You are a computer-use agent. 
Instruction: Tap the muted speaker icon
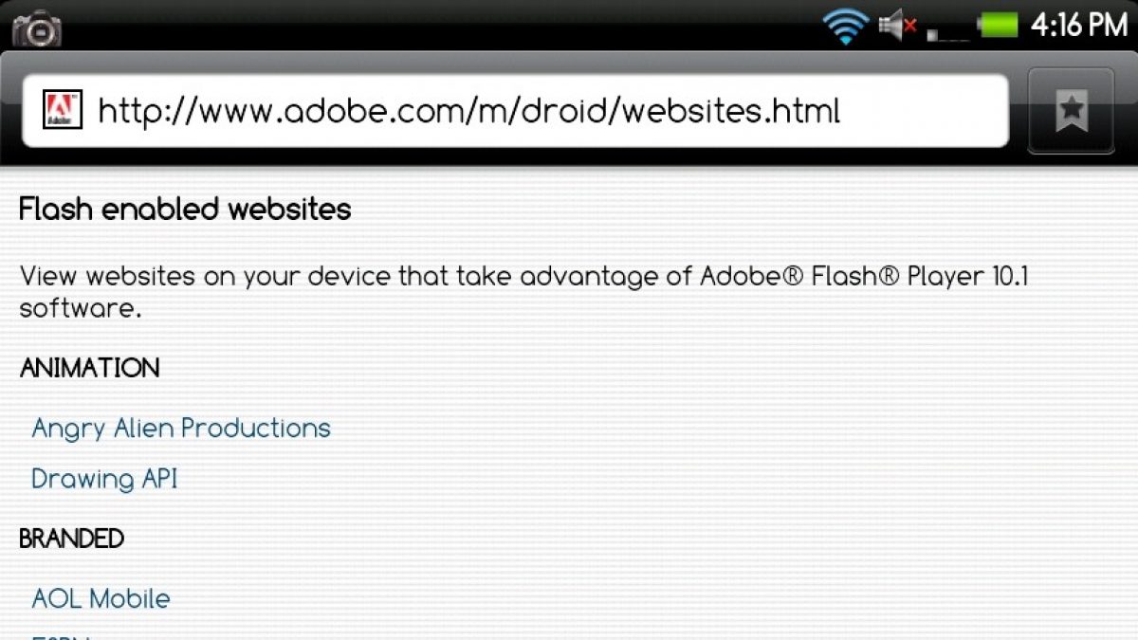click(x=897, y=26)
